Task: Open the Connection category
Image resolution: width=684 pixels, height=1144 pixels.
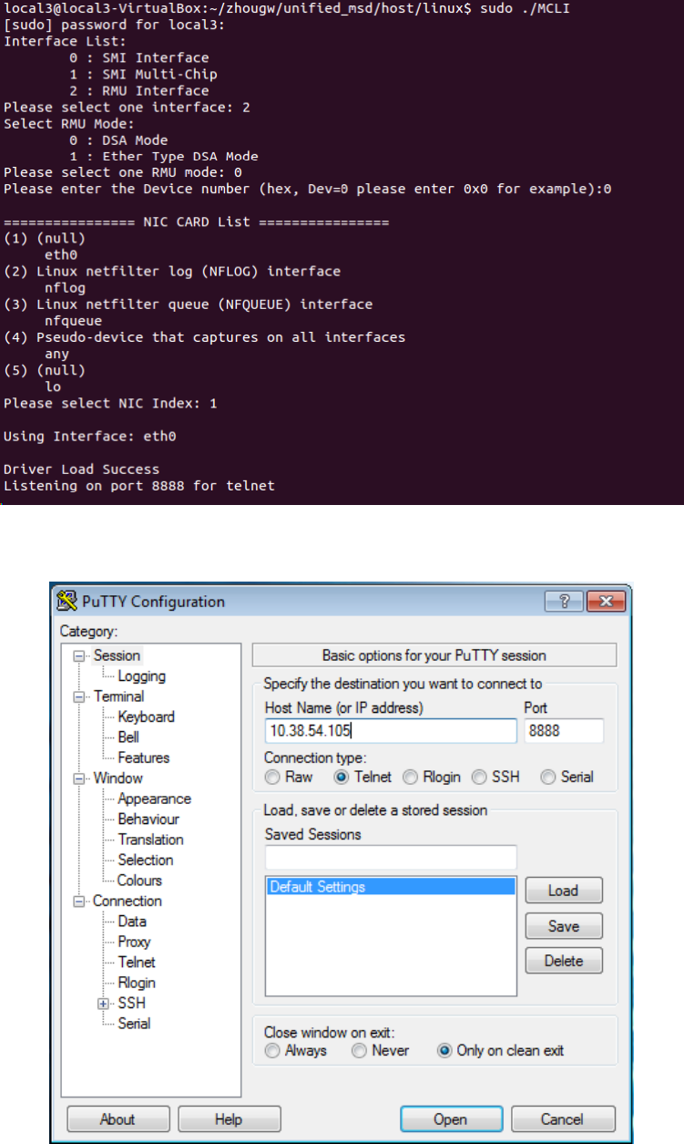Action: pos(127,902)
